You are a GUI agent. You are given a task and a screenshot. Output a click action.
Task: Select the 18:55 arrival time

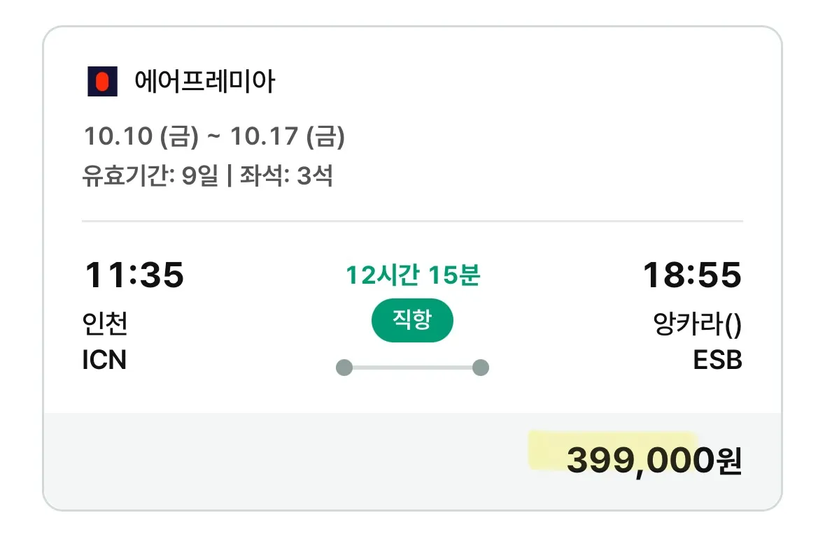pyautogui.click(x=693, y=275)
